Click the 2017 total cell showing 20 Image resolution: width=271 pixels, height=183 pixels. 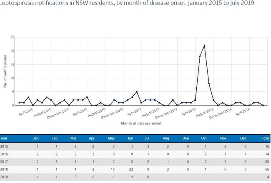coord(267,162)
